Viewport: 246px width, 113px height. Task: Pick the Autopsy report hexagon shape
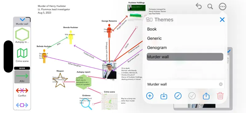(22, 34)
